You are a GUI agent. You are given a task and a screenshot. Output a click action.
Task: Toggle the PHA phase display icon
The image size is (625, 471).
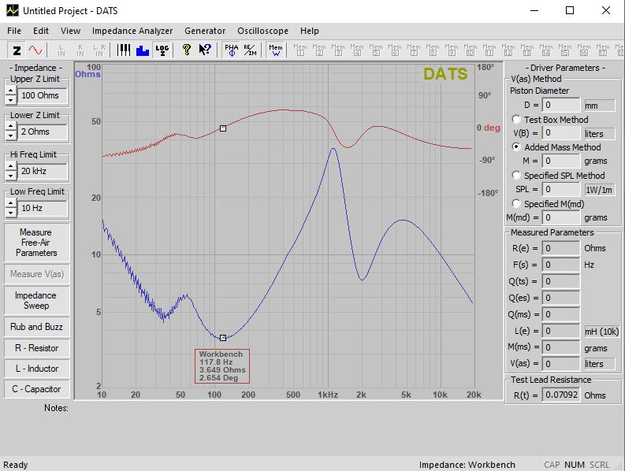(x=232, y=50)
